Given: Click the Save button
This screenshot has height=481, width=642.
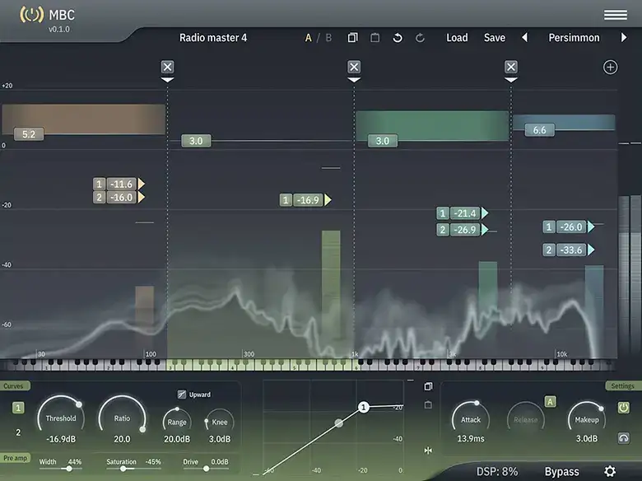Looking at the screenshot, I should (x=495, y=38).
